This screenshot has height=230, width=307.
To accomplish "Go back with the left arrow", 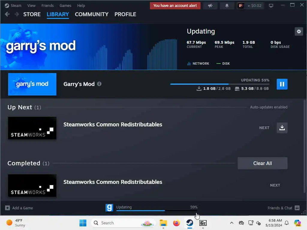I will [x=7, y=14].
